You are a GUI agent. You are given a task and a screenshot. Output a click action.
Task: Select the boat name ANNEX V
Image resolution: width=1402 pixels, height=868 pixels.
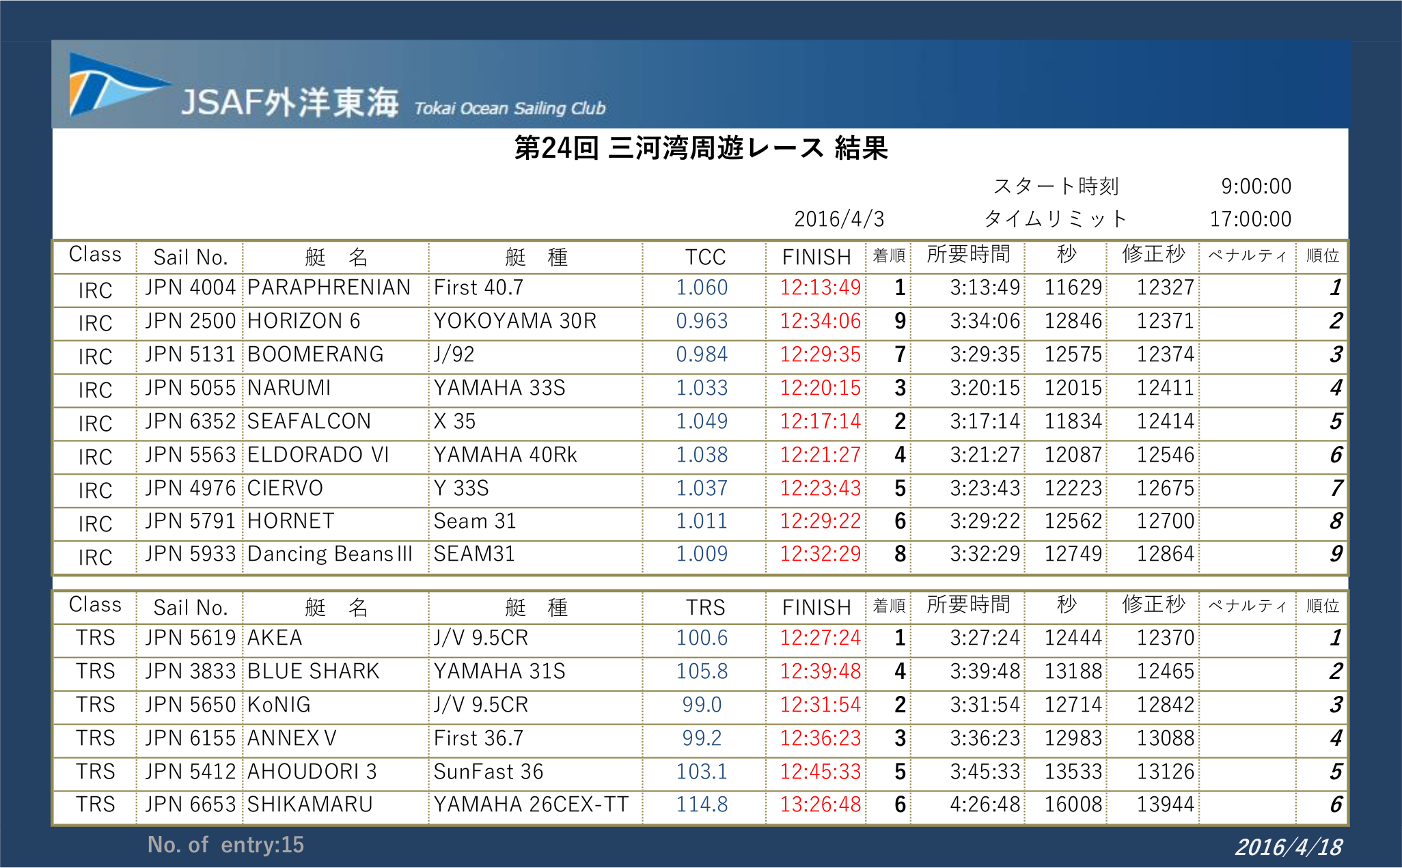coord(292,738)
